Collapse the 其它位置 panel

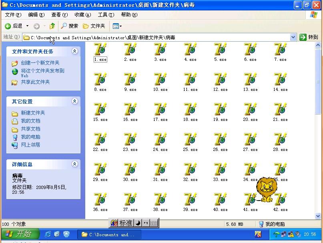click(74, 101)
